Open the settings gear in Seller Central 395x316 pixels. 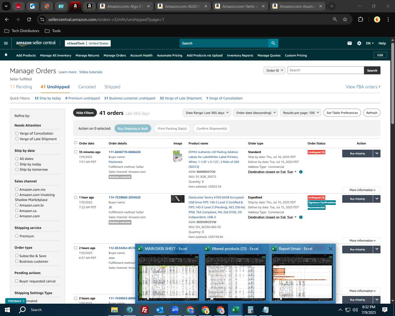coord(359,43)
